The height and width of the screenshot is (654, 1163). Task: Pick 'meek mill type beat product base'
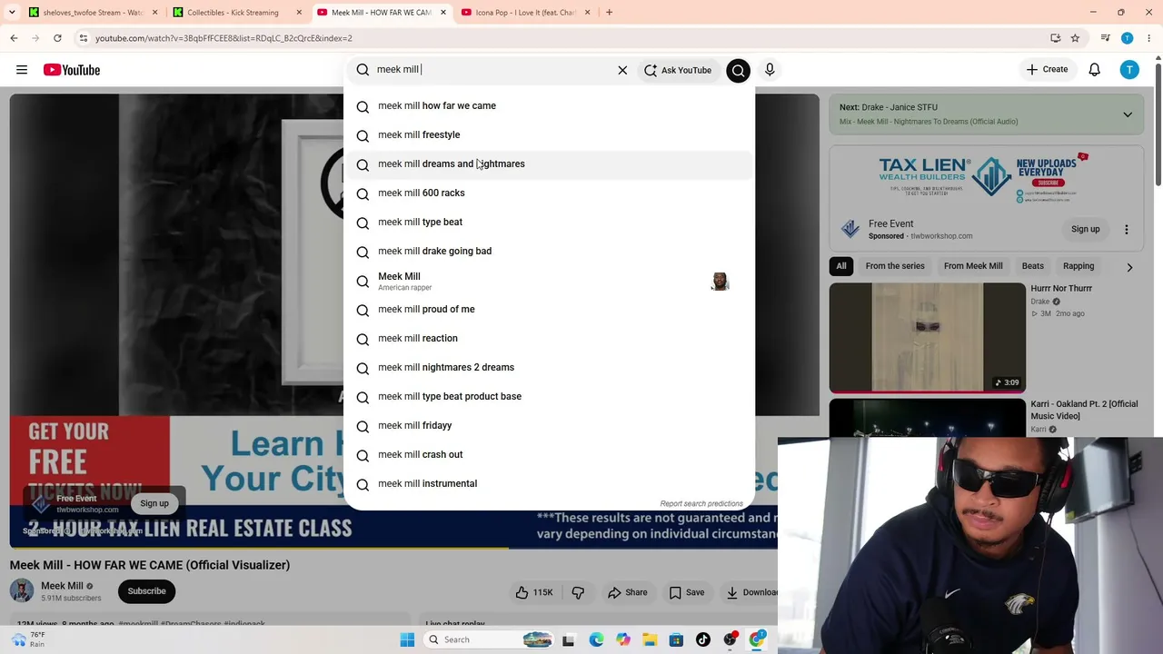[x=549, y=397]
